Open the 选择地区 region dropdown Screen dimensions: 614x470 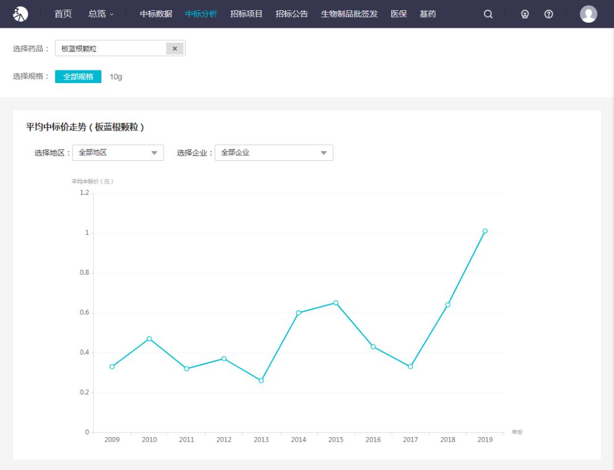point(118,153)
